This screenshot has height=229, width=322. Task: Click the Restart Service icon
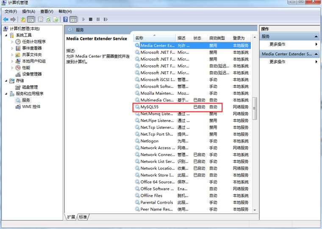(x=105, y=20)
